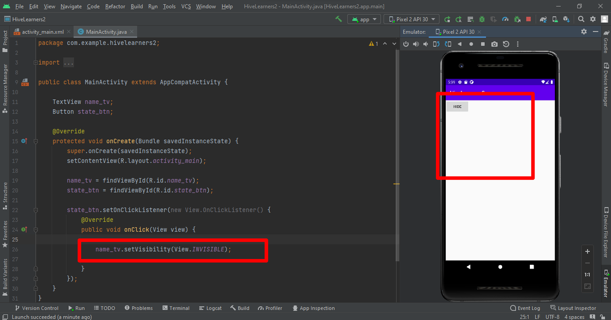Toggle the Device Manager tool window
The image size is (611, 320).
point(606,84)
